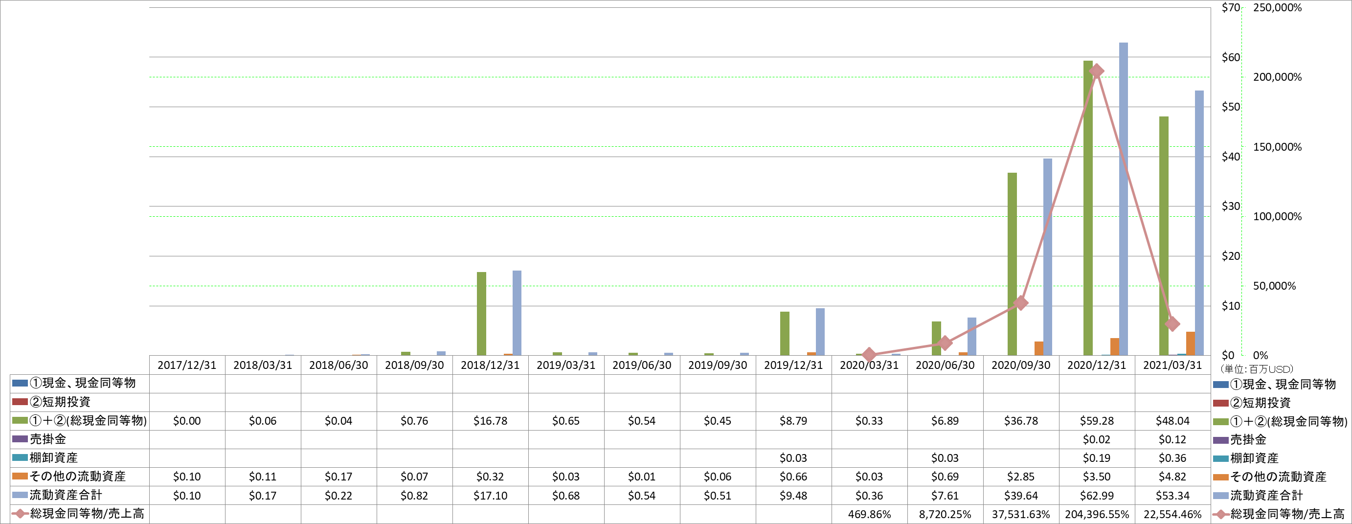Select right legend entry ①＋②(総現金同等物)

click(x=1288, y=422)
